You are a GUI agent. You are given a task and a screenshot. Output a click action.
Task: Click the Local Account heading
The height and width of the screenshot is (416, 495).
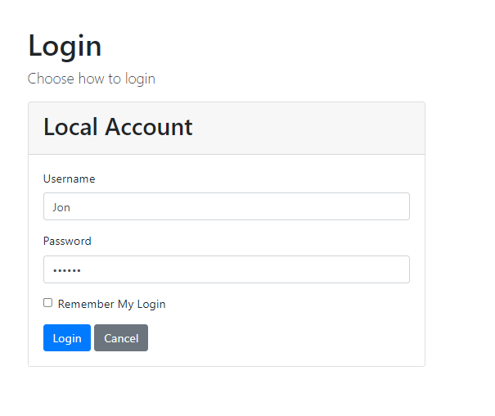[x=118, y=127]
